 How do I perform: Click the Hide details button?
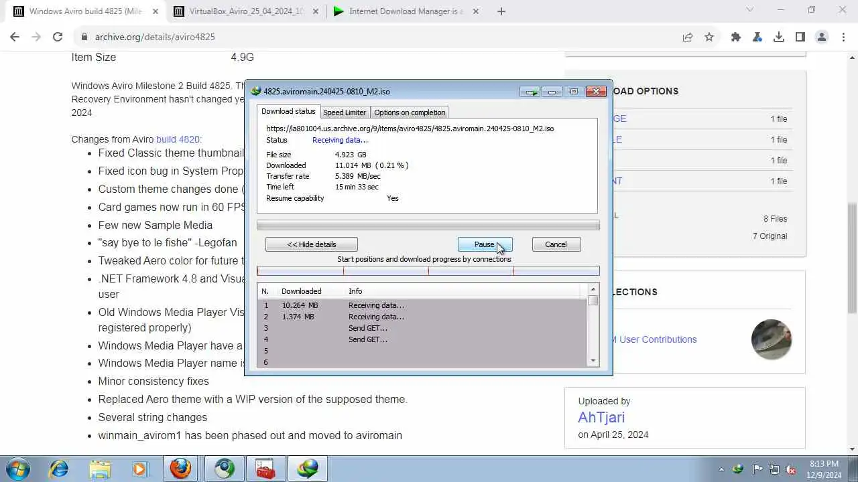[312, 244]
